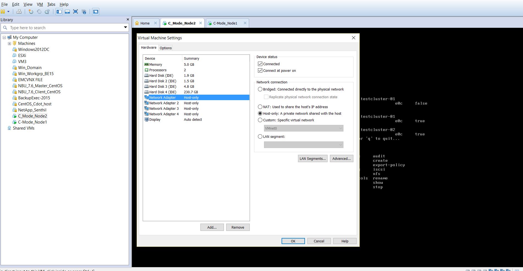This screenshot has height=271, width=523.
Task: Uncheck the Connected checkbox
Action: point(260,64)
